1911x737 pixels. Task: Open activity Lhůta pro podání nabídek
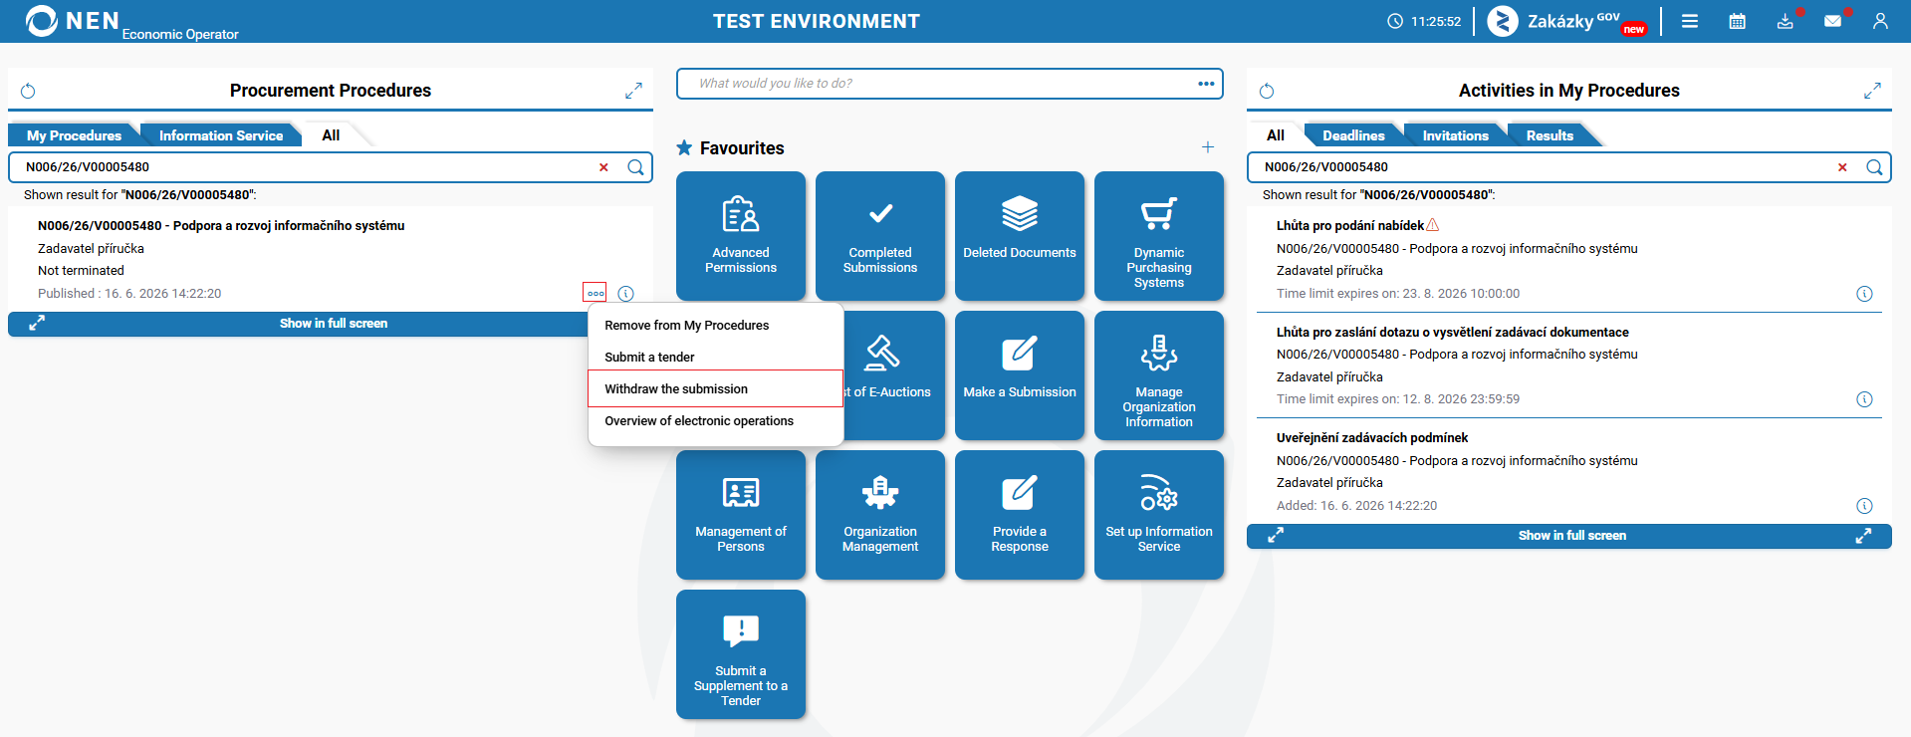(1350, 226)
